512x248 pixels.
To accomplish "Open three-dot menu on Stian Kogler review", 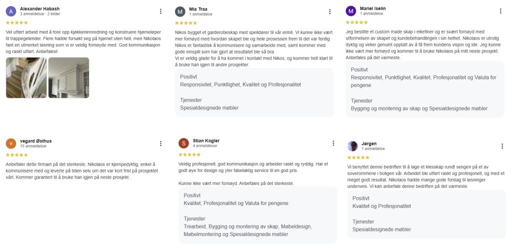I will point(333,143).
